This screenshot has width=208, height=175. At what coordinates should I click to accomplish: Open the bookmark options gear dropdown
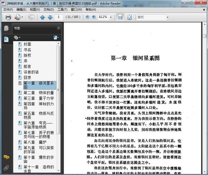tap(17, 38)
